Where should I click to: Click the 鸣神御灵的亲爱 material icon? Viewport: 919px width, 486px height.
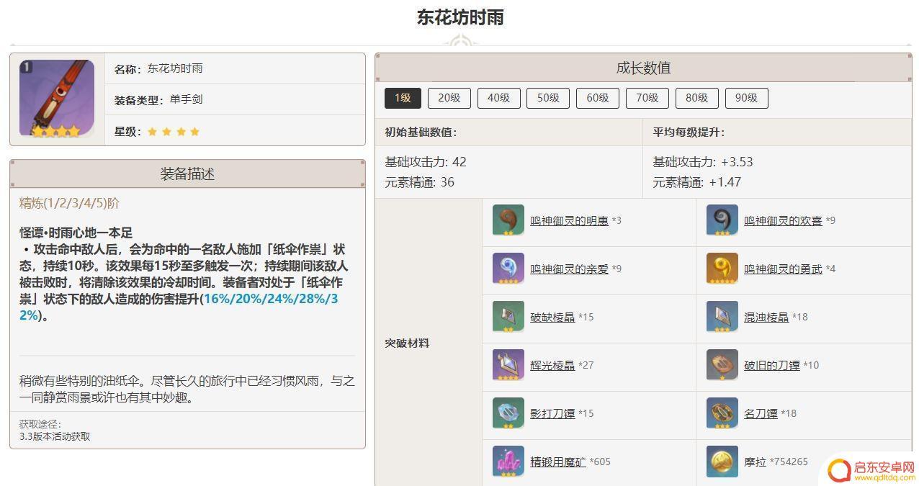pyautogui.click(x=508, y=269)
